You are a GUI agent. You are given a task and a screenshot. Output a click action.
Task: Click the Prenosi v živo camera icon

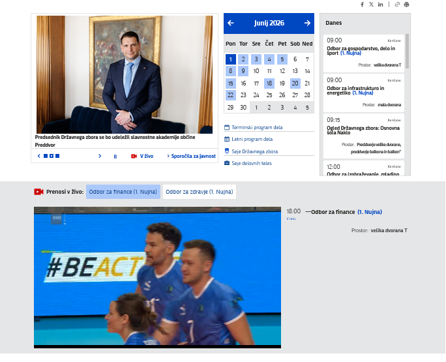(38, 192)
